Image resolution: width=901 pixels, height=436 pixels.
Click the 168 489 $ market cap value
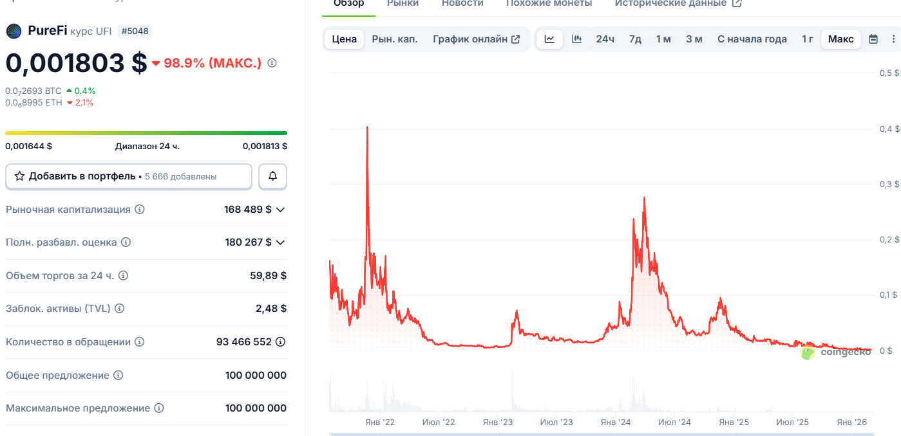click(x=248, y=210)
